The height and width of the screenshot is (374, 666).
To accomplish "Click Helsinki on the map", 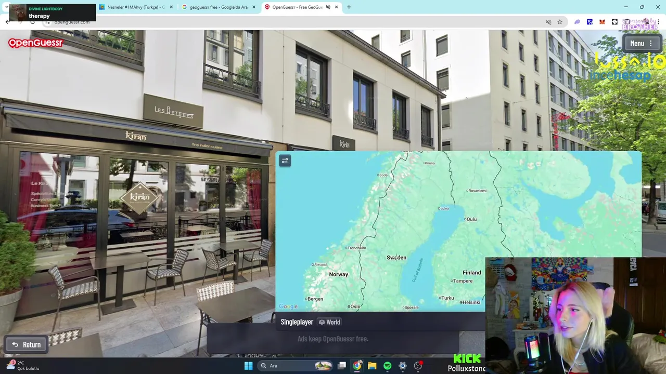I will (x=471, y=302).
